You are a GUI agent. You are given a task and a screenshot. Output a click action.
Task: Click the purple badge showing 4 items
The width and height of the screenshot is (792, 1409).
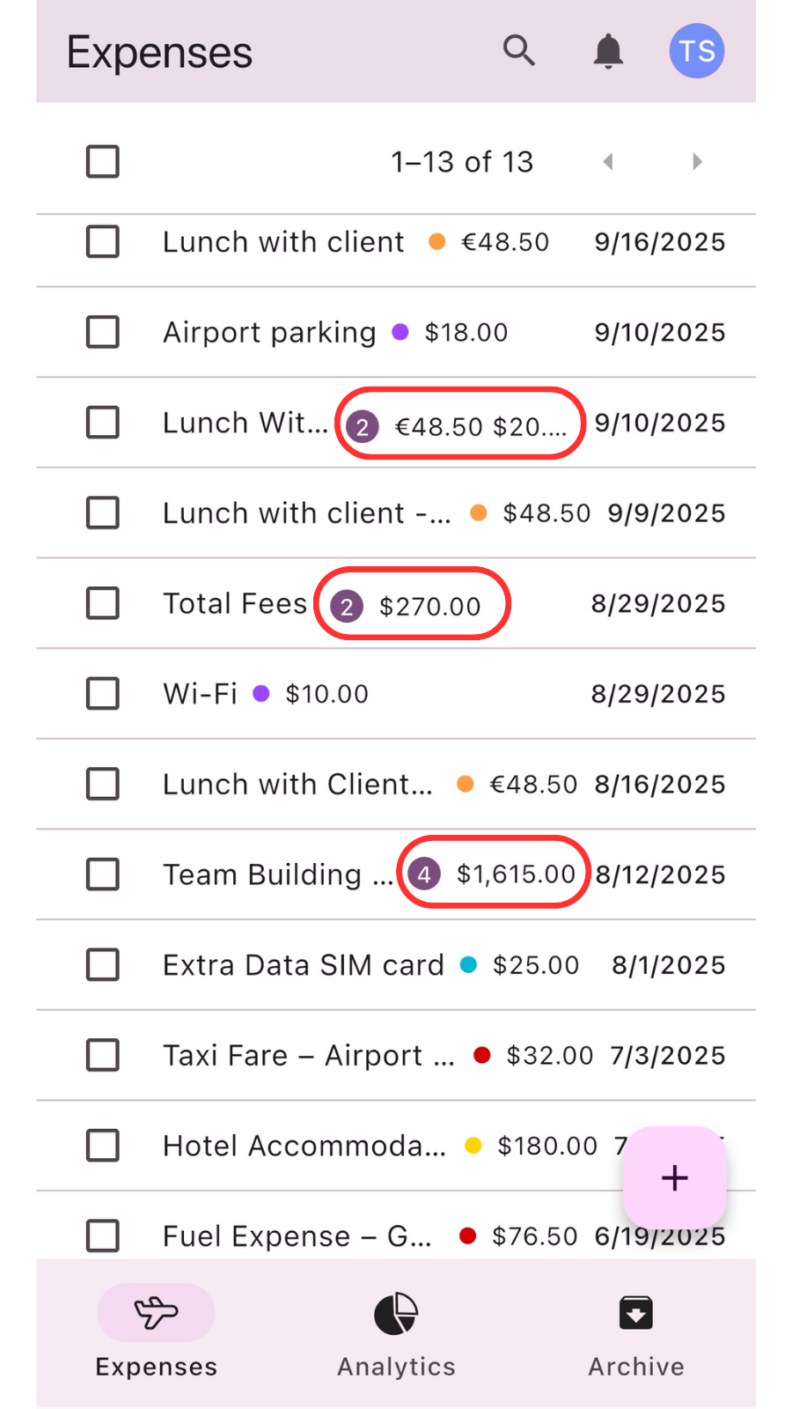tap(424, 874)
